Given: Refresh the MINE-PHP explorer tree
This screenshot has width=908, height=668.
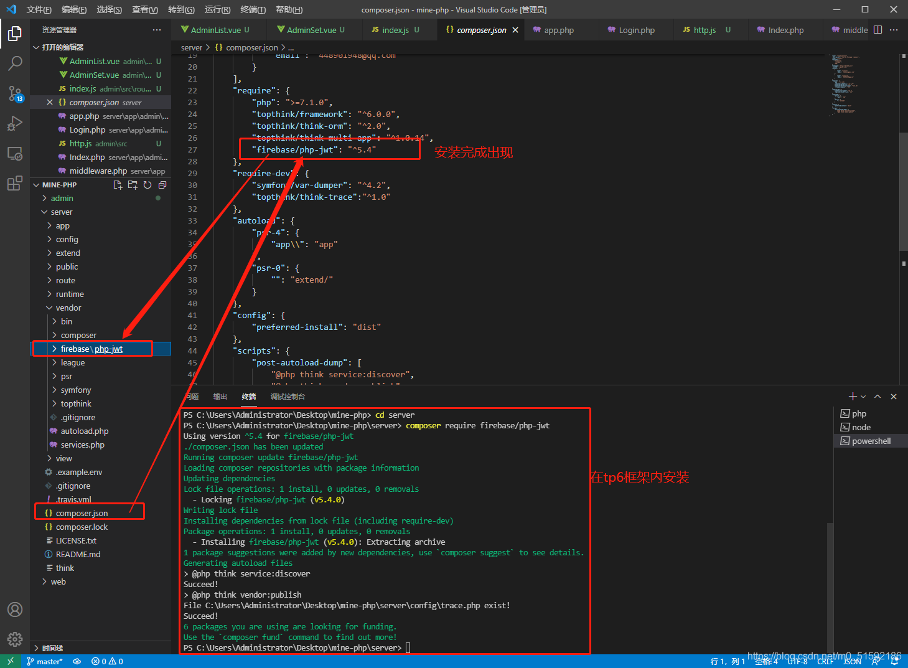Looking at the screenshot, I should [147, 185].
